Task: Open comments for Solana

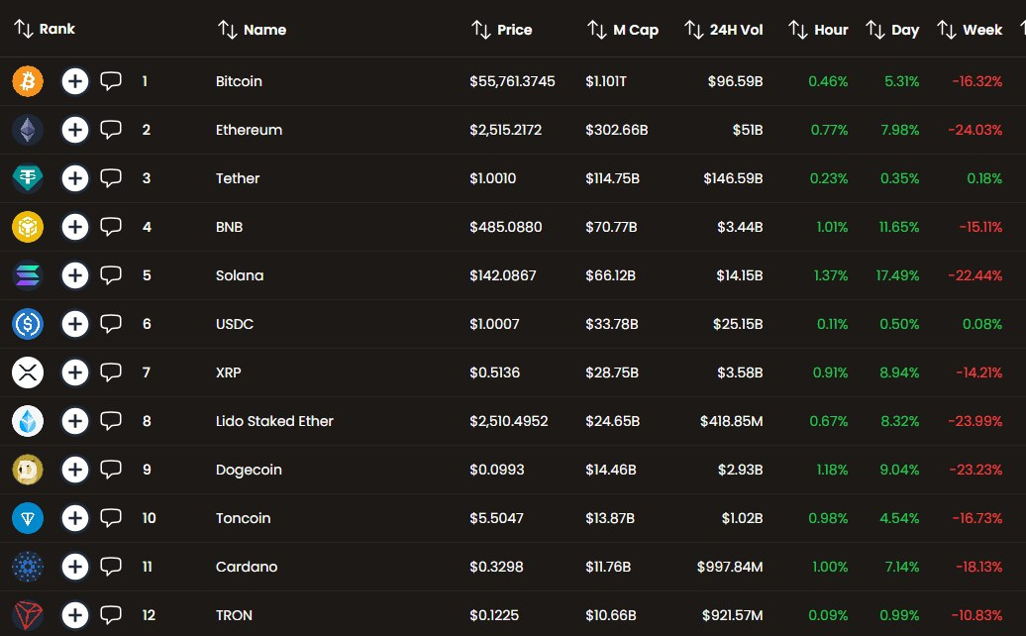Action: (x=111, y=275)
